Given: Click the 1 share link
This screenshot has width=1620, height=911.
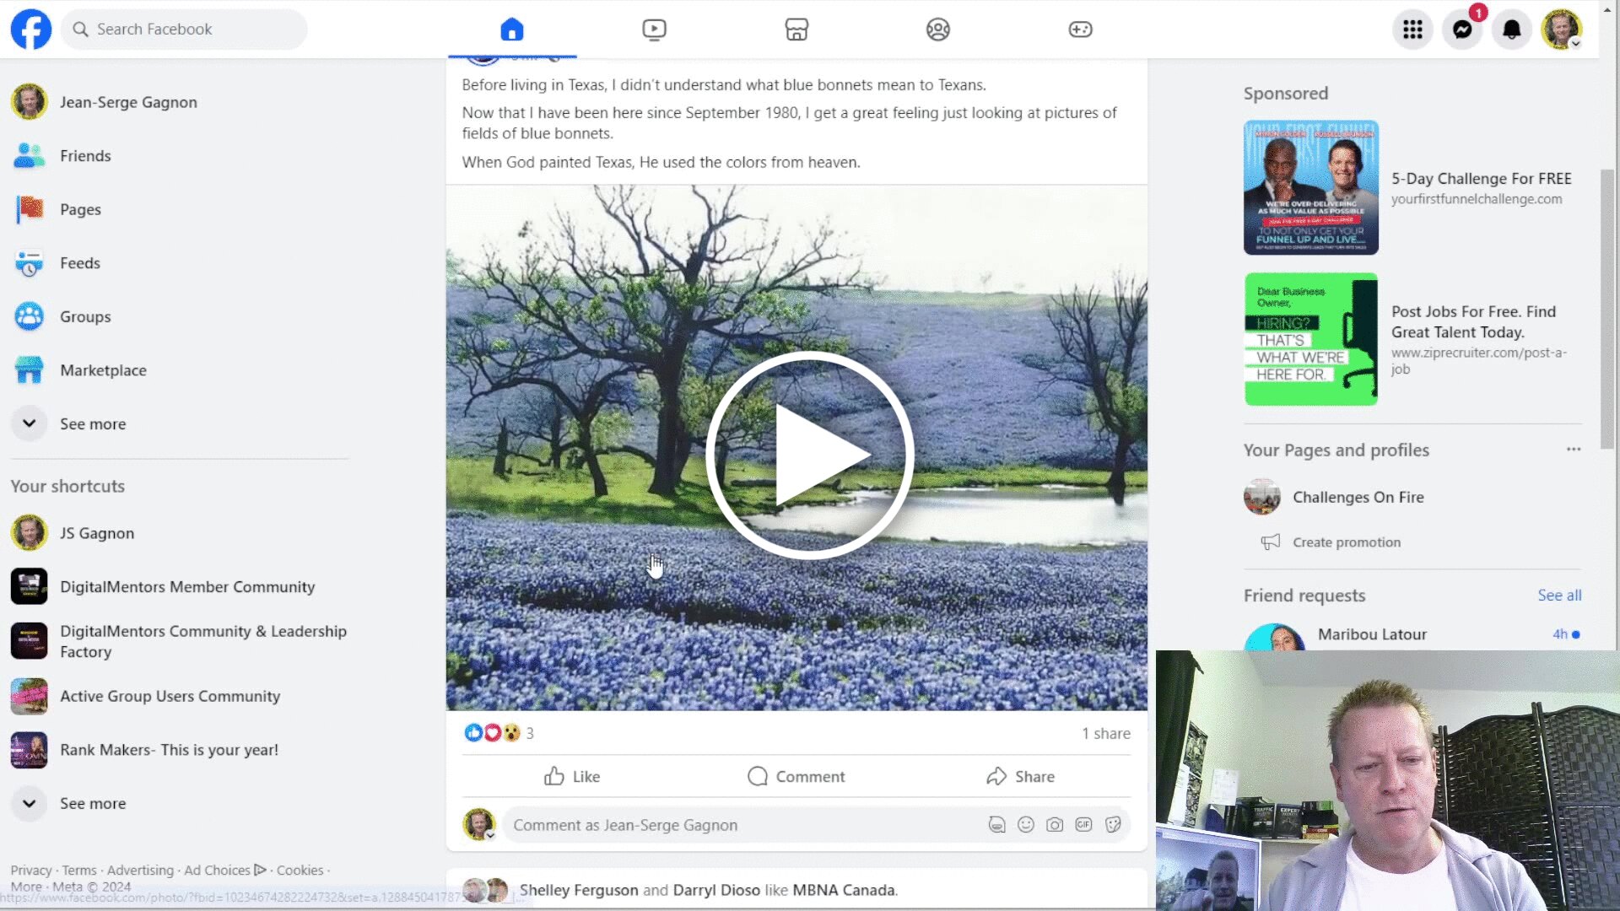Looking at the screenshot, I should click(x=1106, y=733).
